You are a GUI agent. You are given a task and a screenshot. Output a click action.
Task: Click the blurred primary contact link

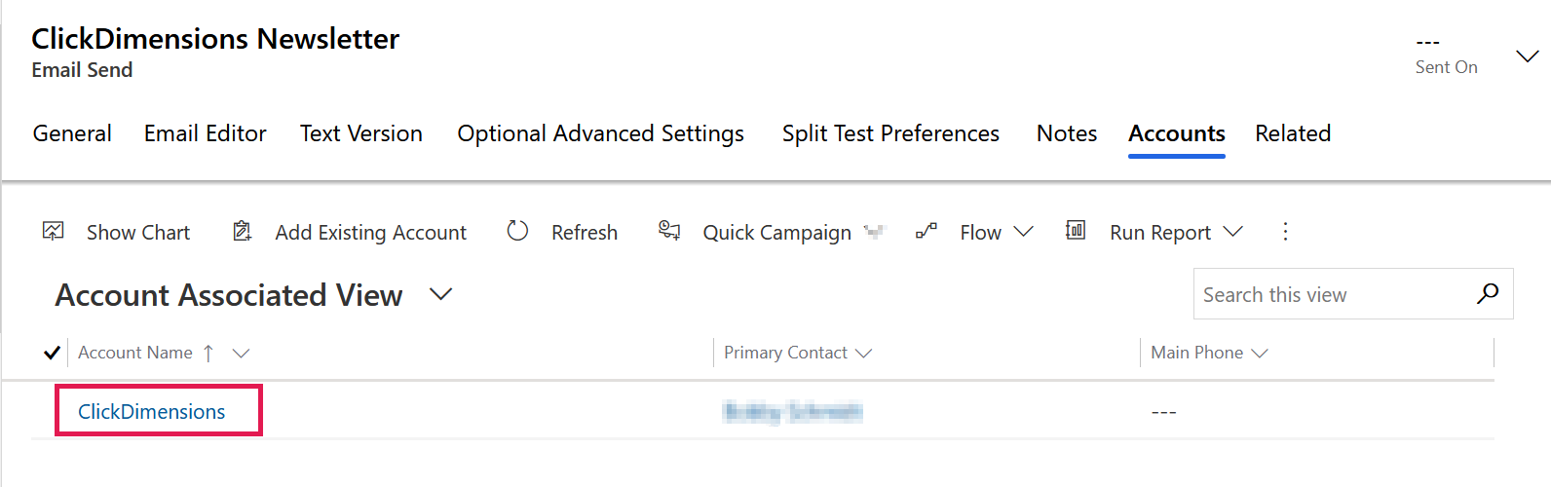pos(792,412)
